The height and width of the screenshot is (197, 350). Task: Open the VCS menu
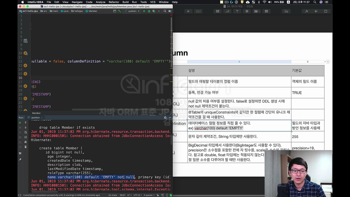tap(153, 2)
